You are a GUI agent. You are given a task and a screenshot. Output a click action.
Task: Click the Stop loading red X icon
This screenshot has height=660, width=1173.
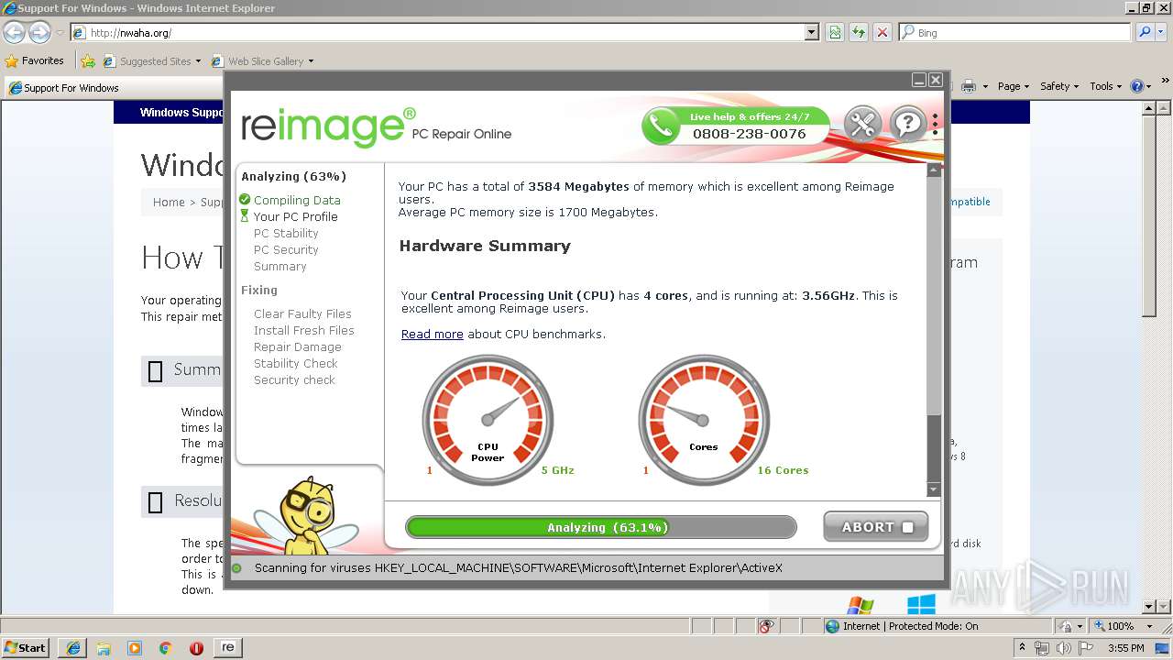point(882,33)
